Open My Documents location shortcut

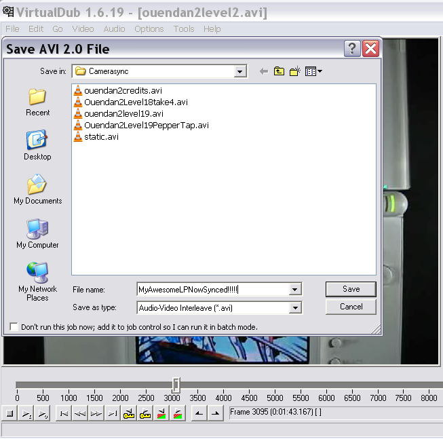pyautogui.click(x=37, y=189)
